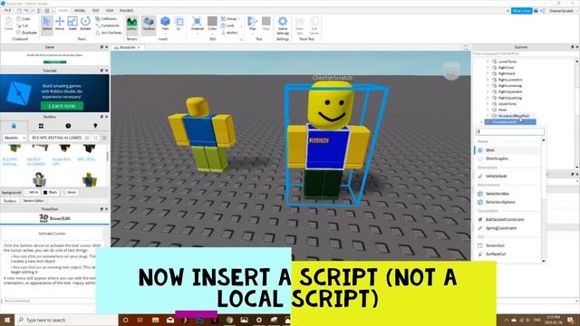Open Game Settings
The width and height of the screenshot is (580, 326).
[283, 26]
